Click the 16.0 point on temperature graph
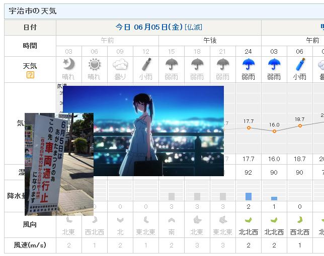Image resolution: width=324 pixels, height=256 pixels. [x=274, y=131]
